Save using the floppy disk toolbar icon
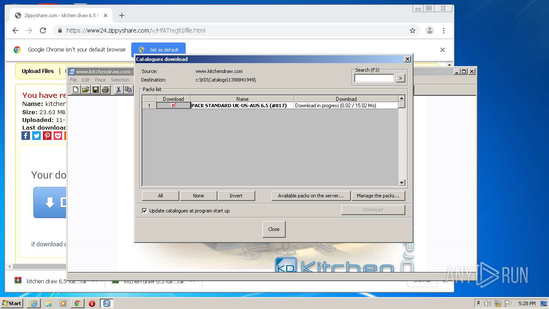 (x=96, y=89)
